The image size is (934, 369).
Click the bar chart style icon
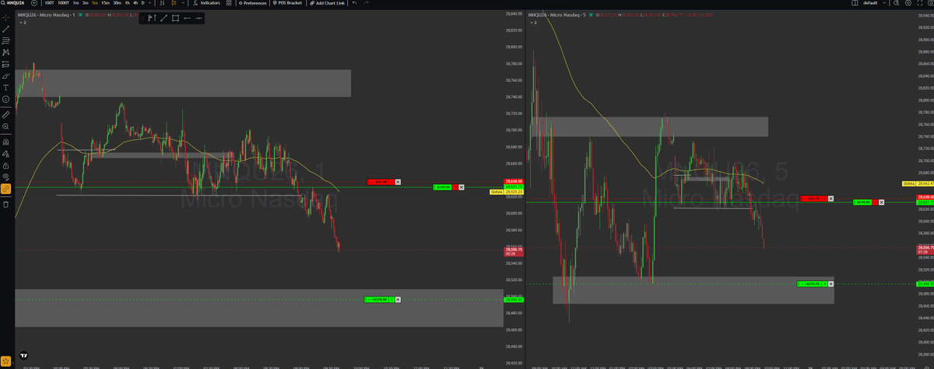pos(162,3)
